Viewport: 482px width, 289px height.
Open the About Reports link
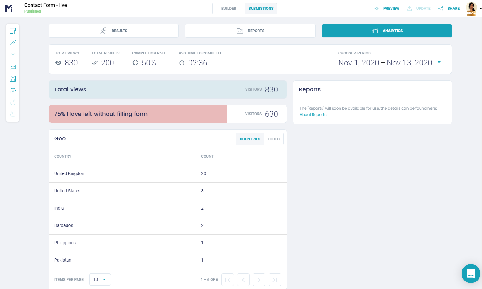pyautogui.click(x=313, y=115)
